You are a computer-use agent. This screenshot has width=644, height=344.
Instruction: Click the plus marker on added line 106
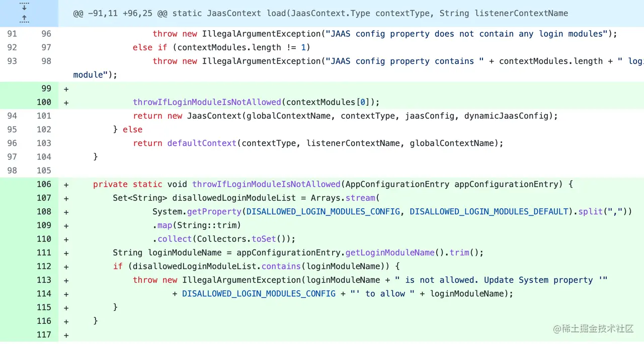pyautogui.click(x=66, y=184)
